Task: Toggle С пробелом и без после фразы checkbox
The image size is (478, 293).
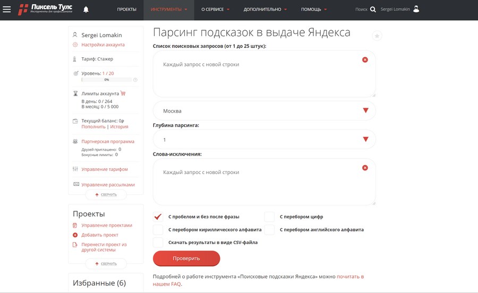Action: [x=158, y=217]
